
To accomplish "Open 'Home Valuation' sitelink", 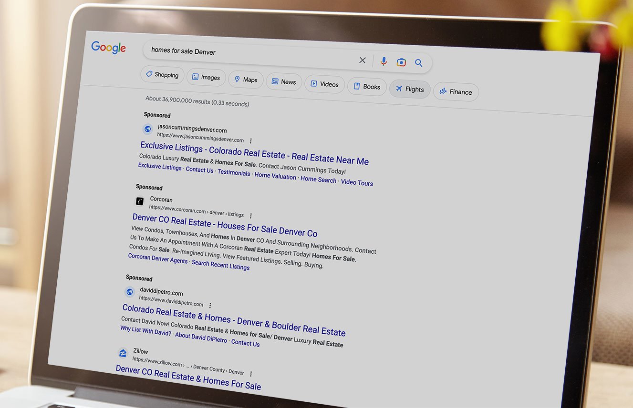I will point(275,176).
